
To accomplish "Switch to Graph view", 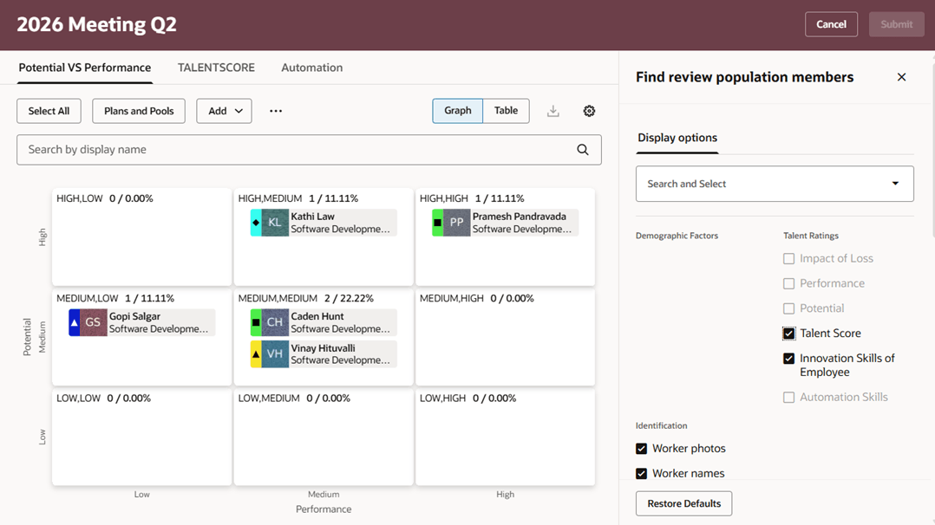I will click(457, 111).
